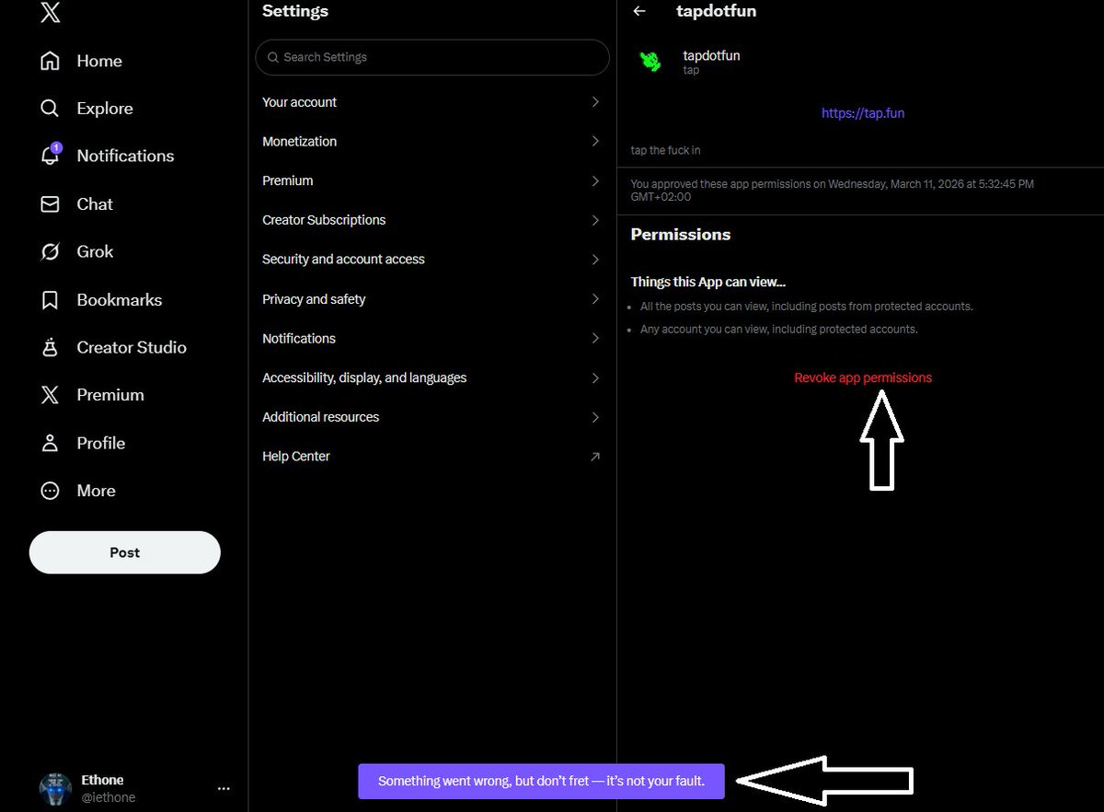1104x812 pixels.
Task: Select Your account settings item
Action: click(x=432, y=102)
